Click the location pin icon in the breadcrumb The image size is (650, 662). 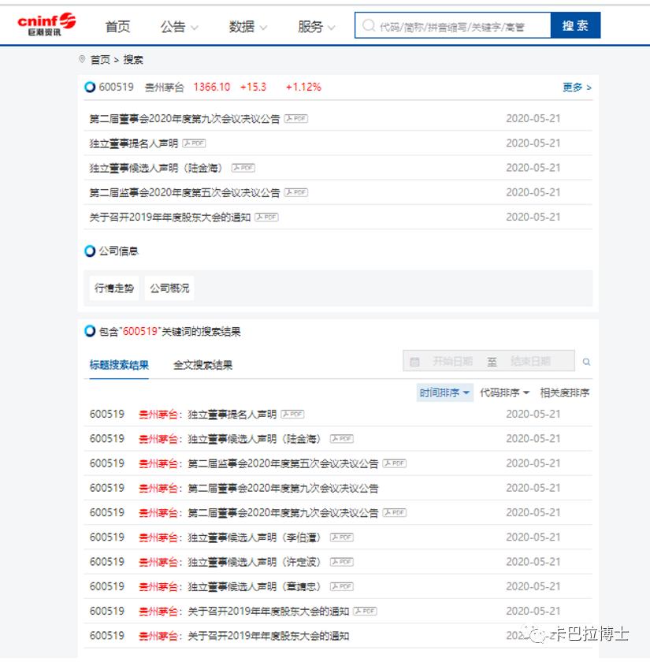tap(82, 59)
